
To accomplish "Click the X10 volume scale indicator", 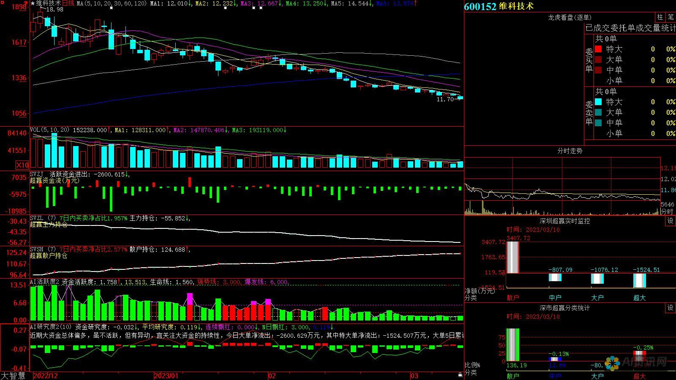I will (22, 165).
